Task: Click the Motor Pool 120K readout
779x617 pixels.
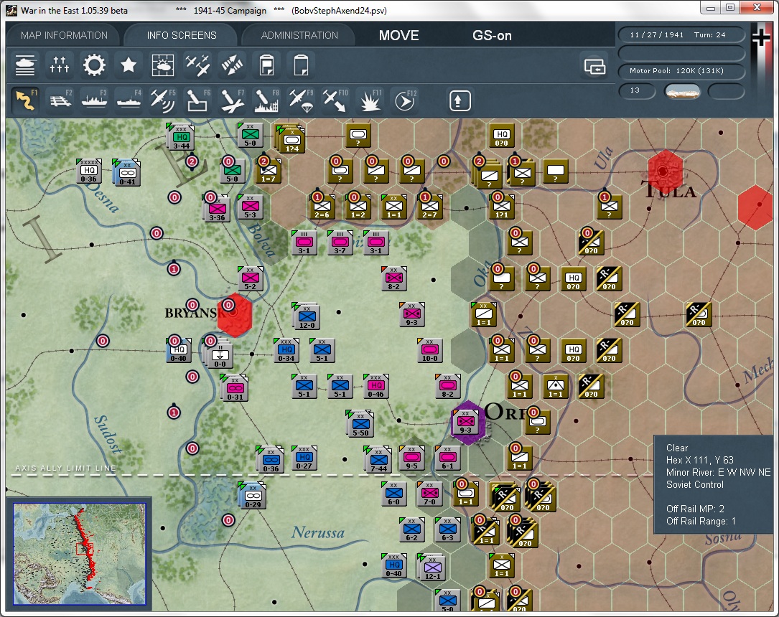Action: click(681, 71)
